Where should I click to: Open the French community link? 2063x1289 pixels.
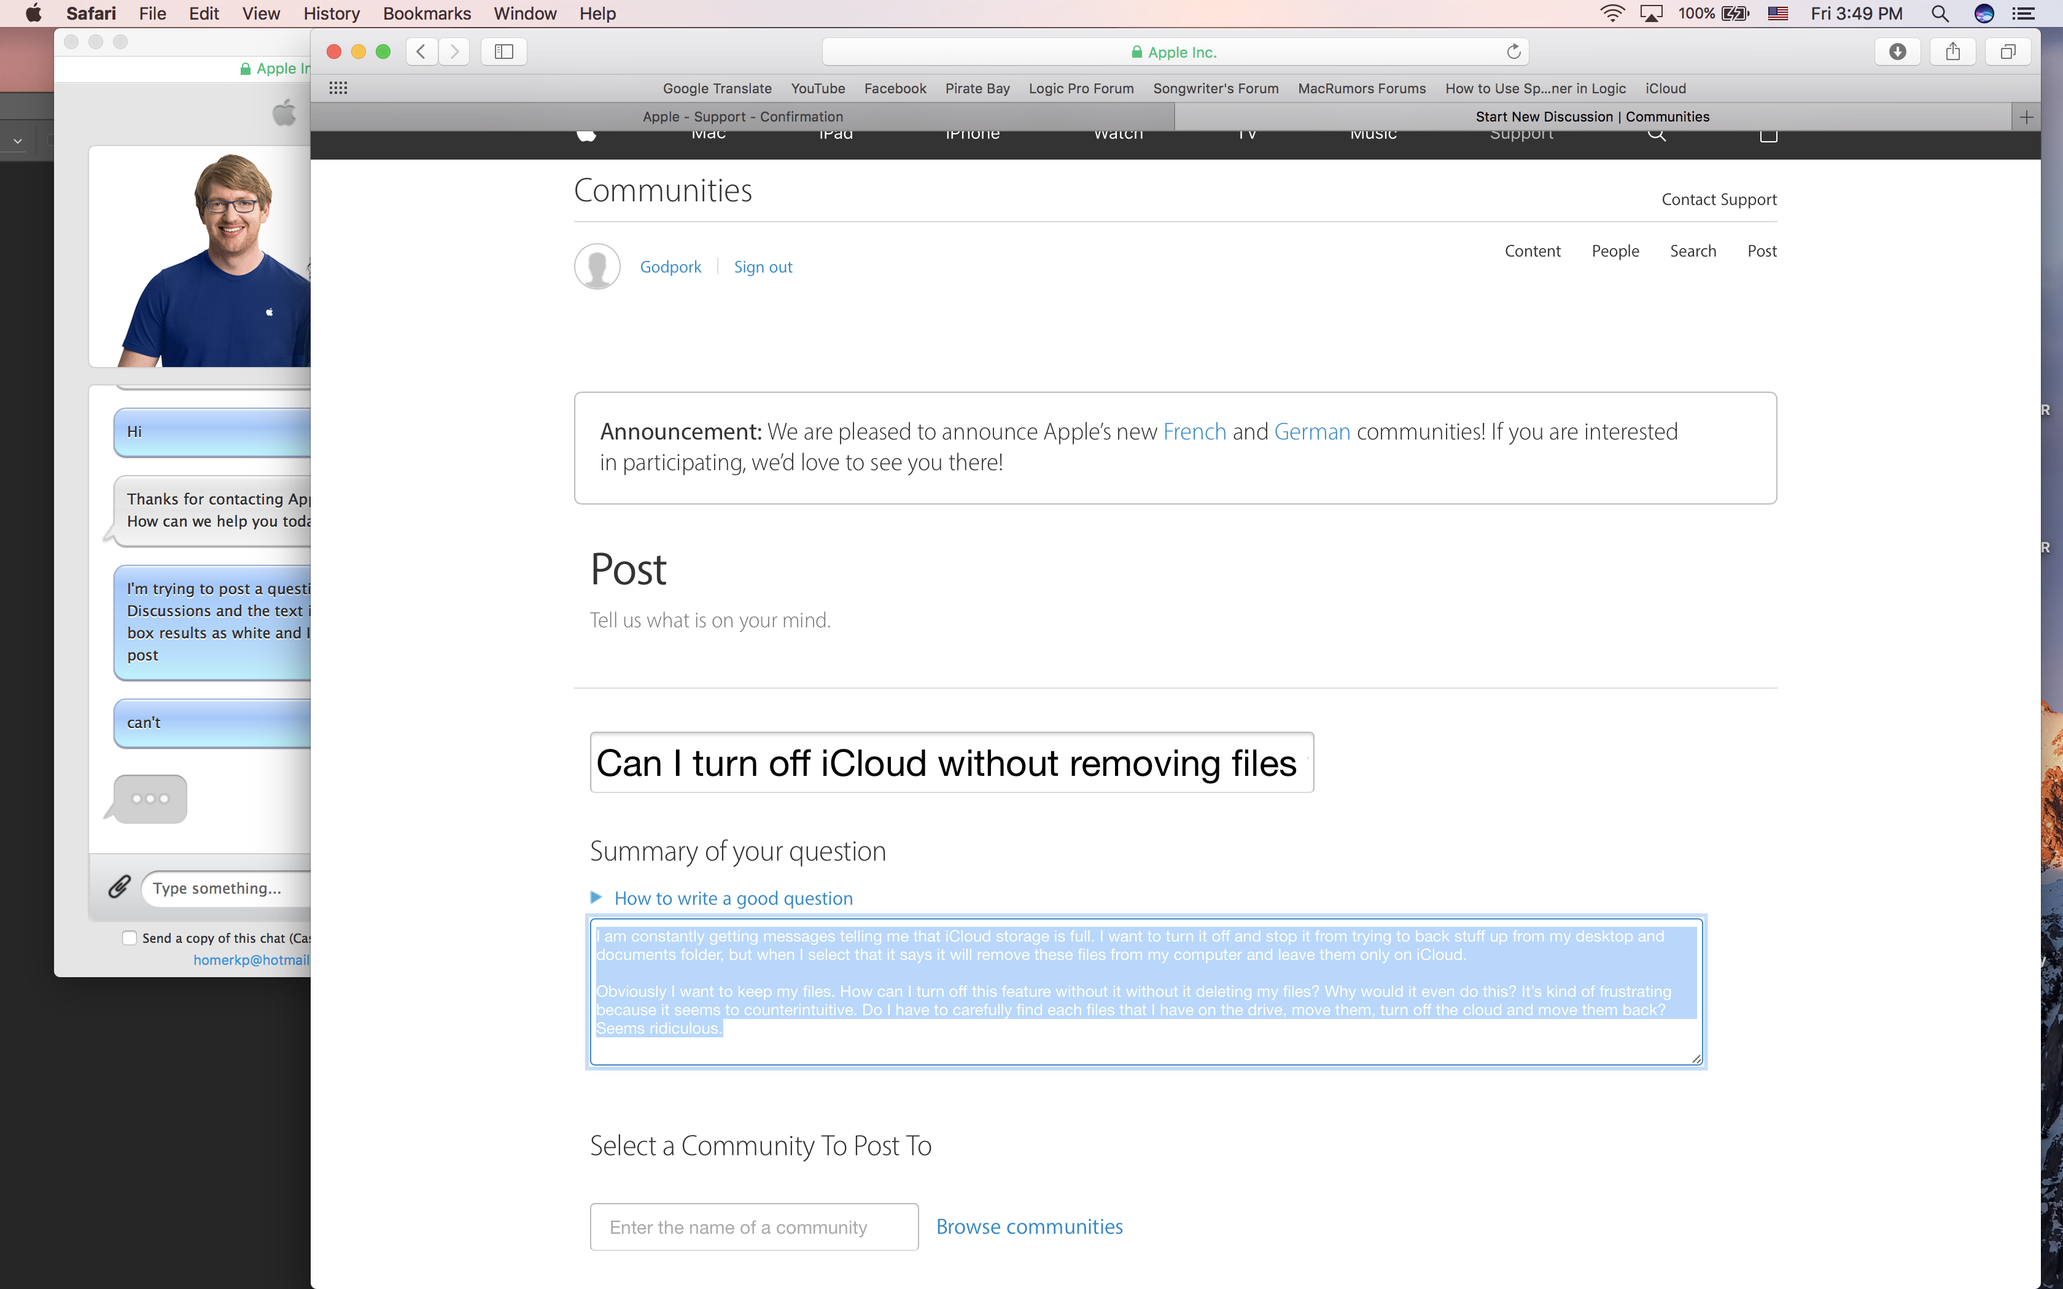pos(1194,432)
